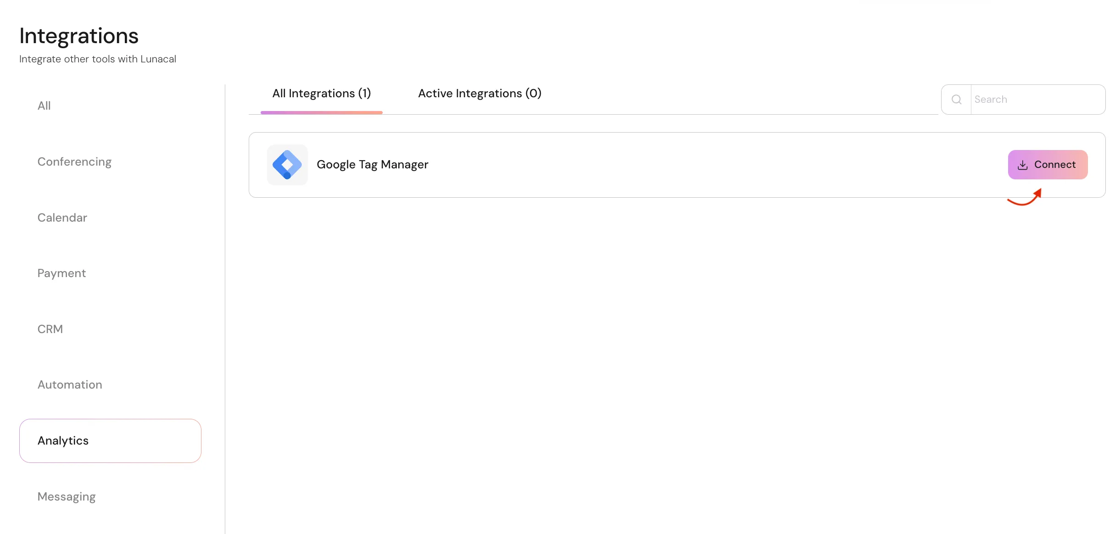Image resolution: width=1115 pixels, height=534 pixels.
Task: Open the Automation integrations category
Action: coord(70,385)
